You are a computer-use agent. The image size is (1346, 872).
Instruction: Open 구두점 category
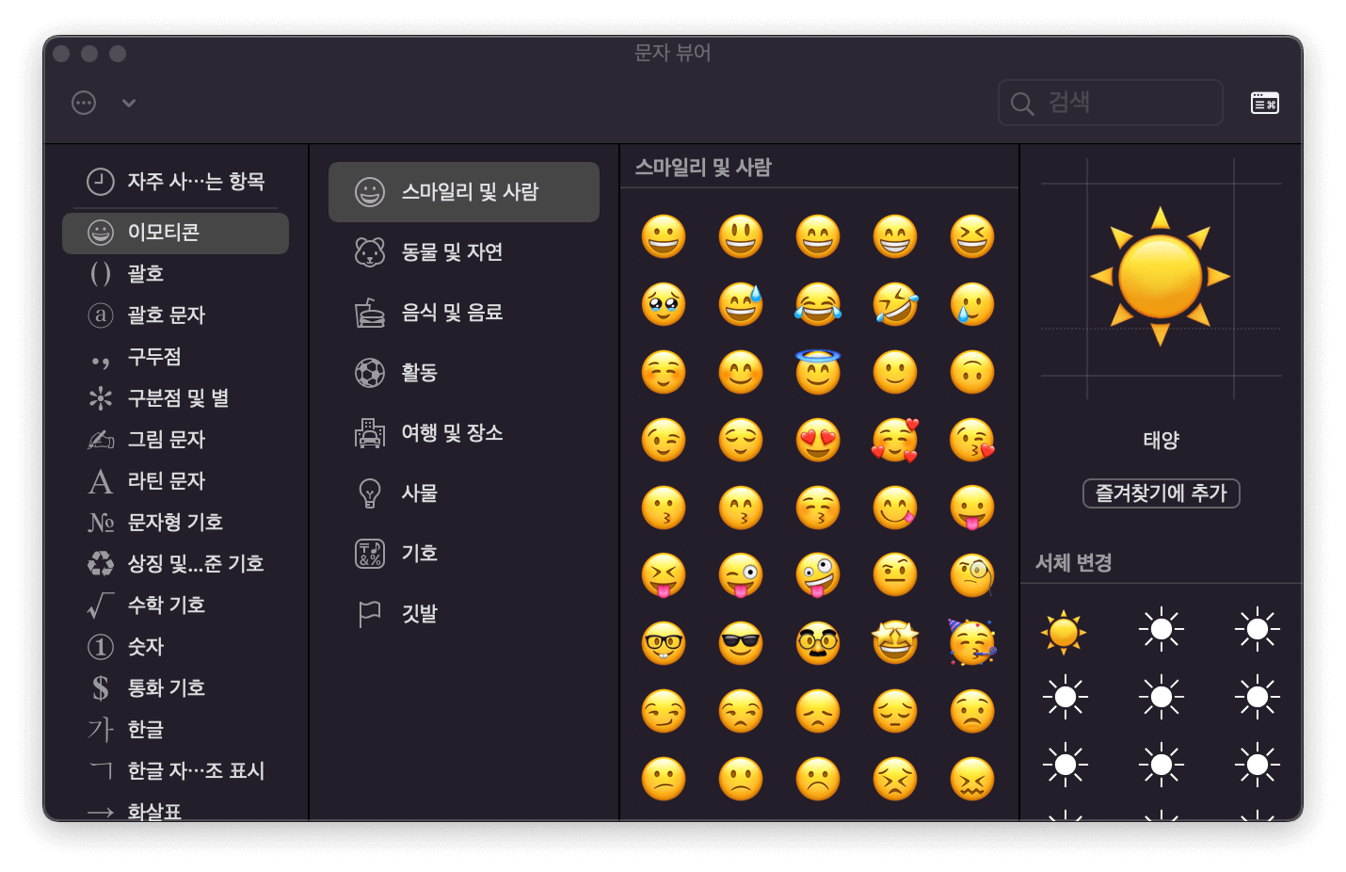[175, 357]
